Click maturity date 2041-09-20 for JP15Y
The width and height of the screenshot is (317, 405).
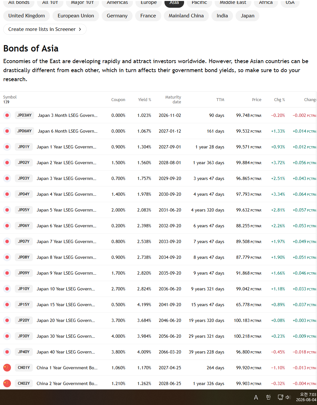(x=170, y=305)
